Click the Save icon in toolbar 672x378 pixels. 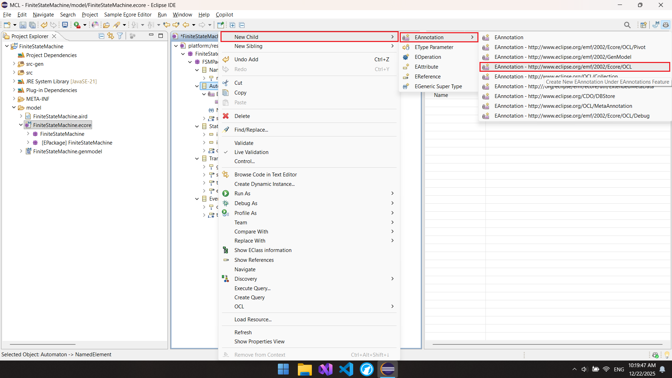[23, 25]
